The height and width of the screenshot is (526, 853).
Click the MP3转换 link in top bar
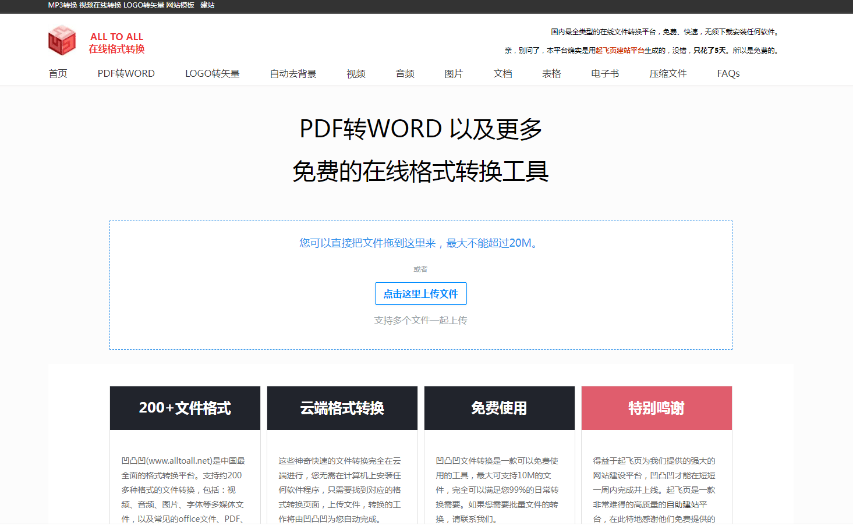[62, 5]
